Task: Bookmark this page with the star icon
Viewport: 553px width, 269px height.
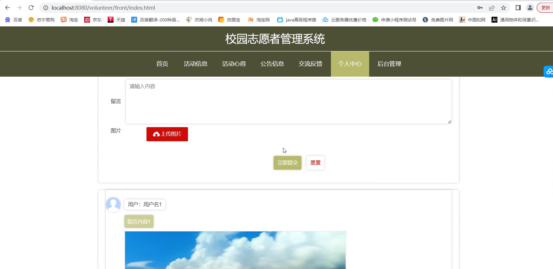Action: (x=504, y=8)
